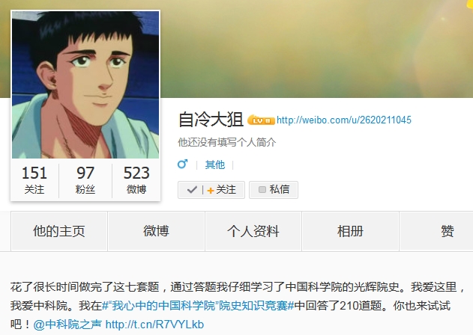Open the 院史知识竞赛 hashtag topic link

pyautogui.click(x=198, y=306)
